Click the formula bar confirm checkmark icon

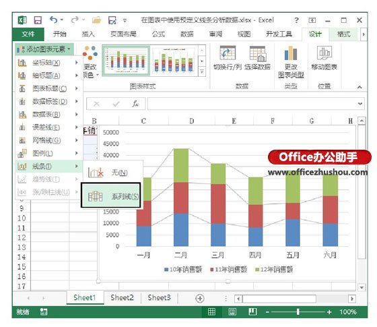click(x=116, y=104)
